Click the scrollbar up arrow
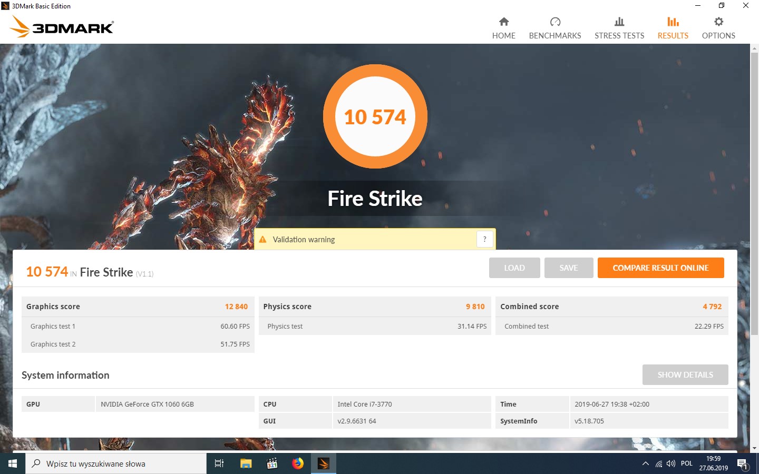 coord(754,48)
